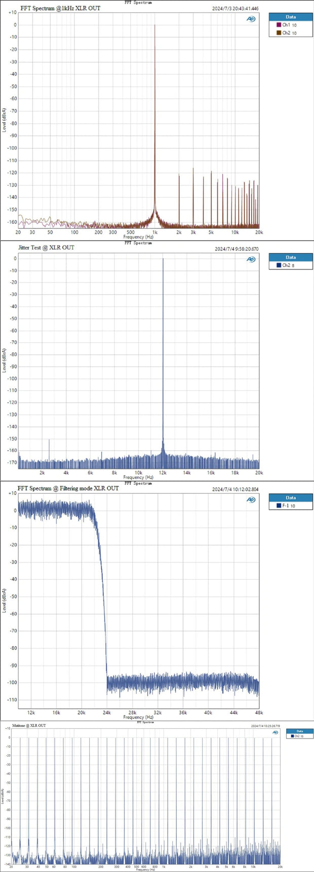Select the Data legend header of the Filtering graph
Image resolution: width=314 pixels, height=872 pixels.
(x=290, y=498)
